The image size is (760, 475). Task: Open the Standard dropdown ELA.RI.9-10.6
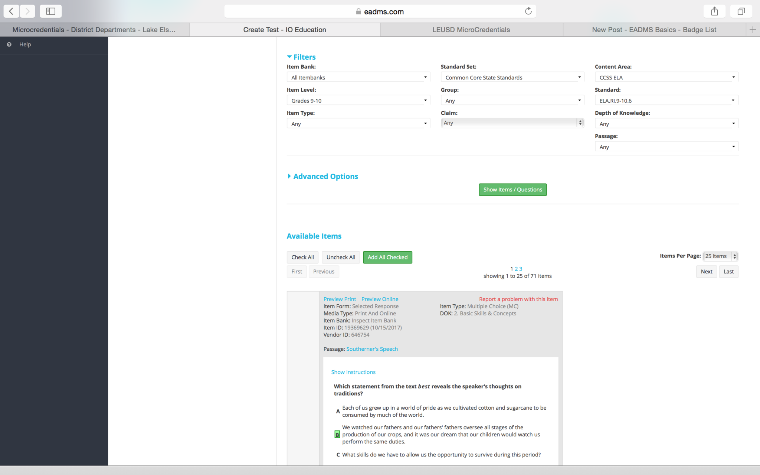pyautogui.click(x=666, y=101)
